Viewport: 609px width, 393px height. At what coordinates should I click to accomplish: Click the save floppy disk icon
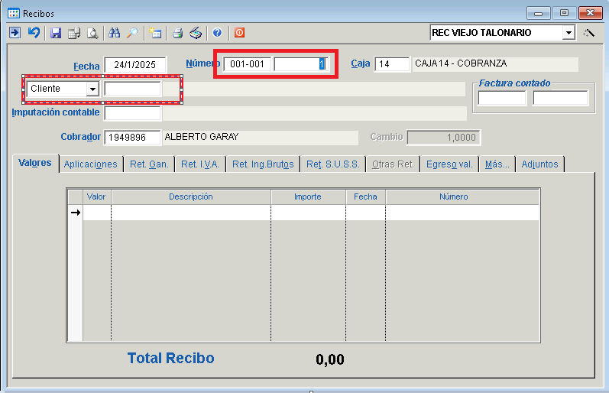56,33
